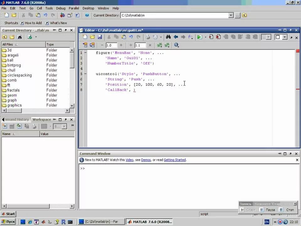Open the Windows Пуск start menu
The image size is (301, 226).
point(8,222)
